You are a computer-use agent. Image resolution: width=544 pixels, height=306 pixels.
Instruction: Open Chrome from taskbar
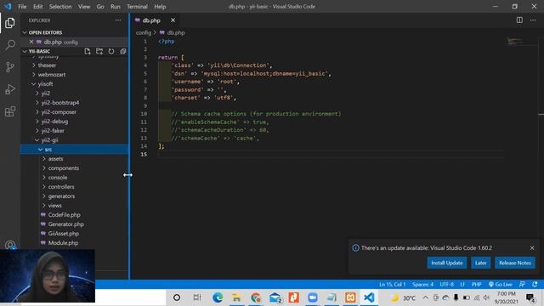pos(256,297)
